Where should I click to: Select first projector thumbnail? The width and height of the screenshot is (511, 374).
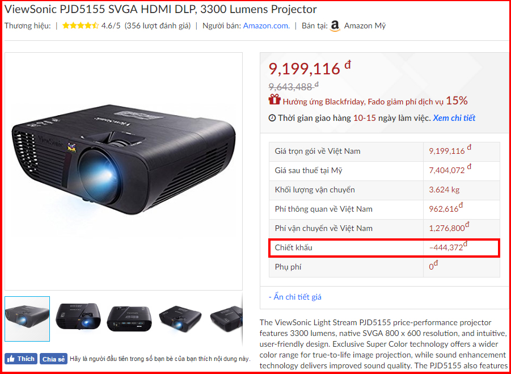point(27,318)
